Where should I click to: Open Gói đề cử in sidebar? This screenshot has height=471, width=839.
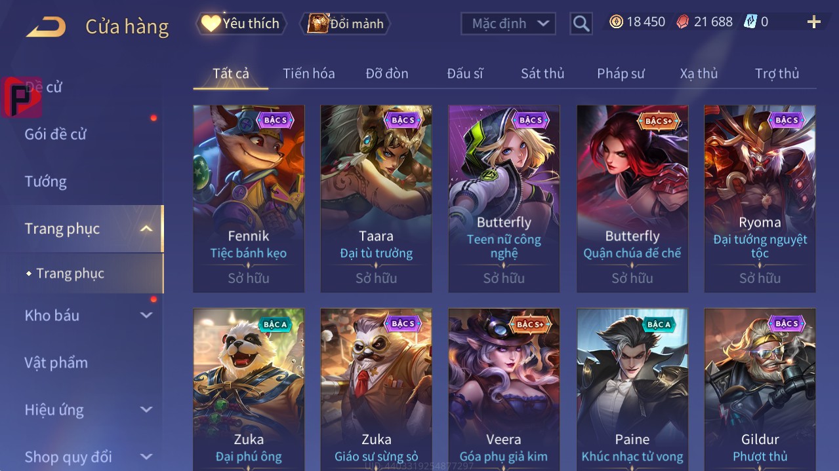click(x=56, y=134)
